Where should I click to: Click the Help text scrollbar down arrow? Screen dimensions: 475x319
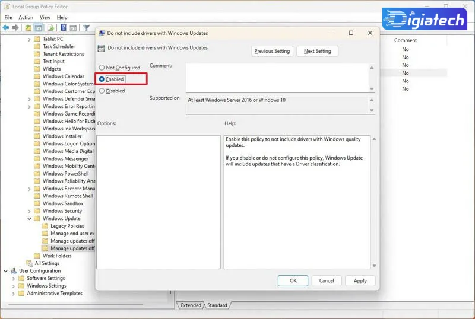coord(374,266)
